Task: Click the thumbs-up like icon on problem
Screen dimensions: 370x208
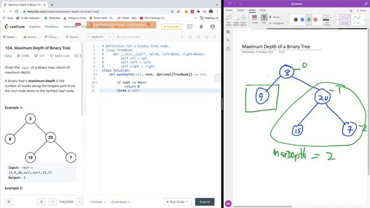Action: coord(18,55)
